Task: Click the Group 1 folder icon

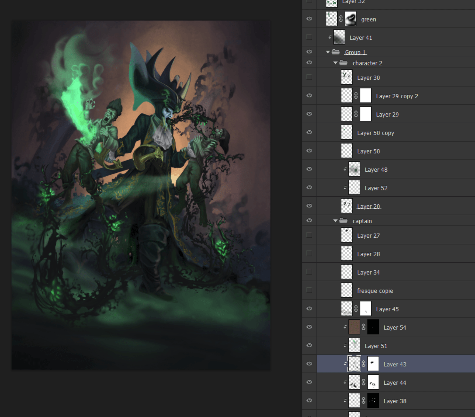Action: pos(336,52)
